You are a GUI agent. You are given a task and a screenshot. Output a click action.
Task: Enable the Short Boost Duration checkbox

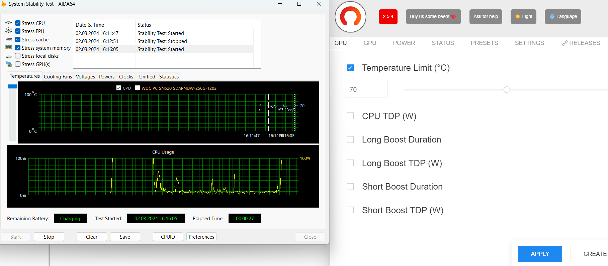tap(350, 187)
